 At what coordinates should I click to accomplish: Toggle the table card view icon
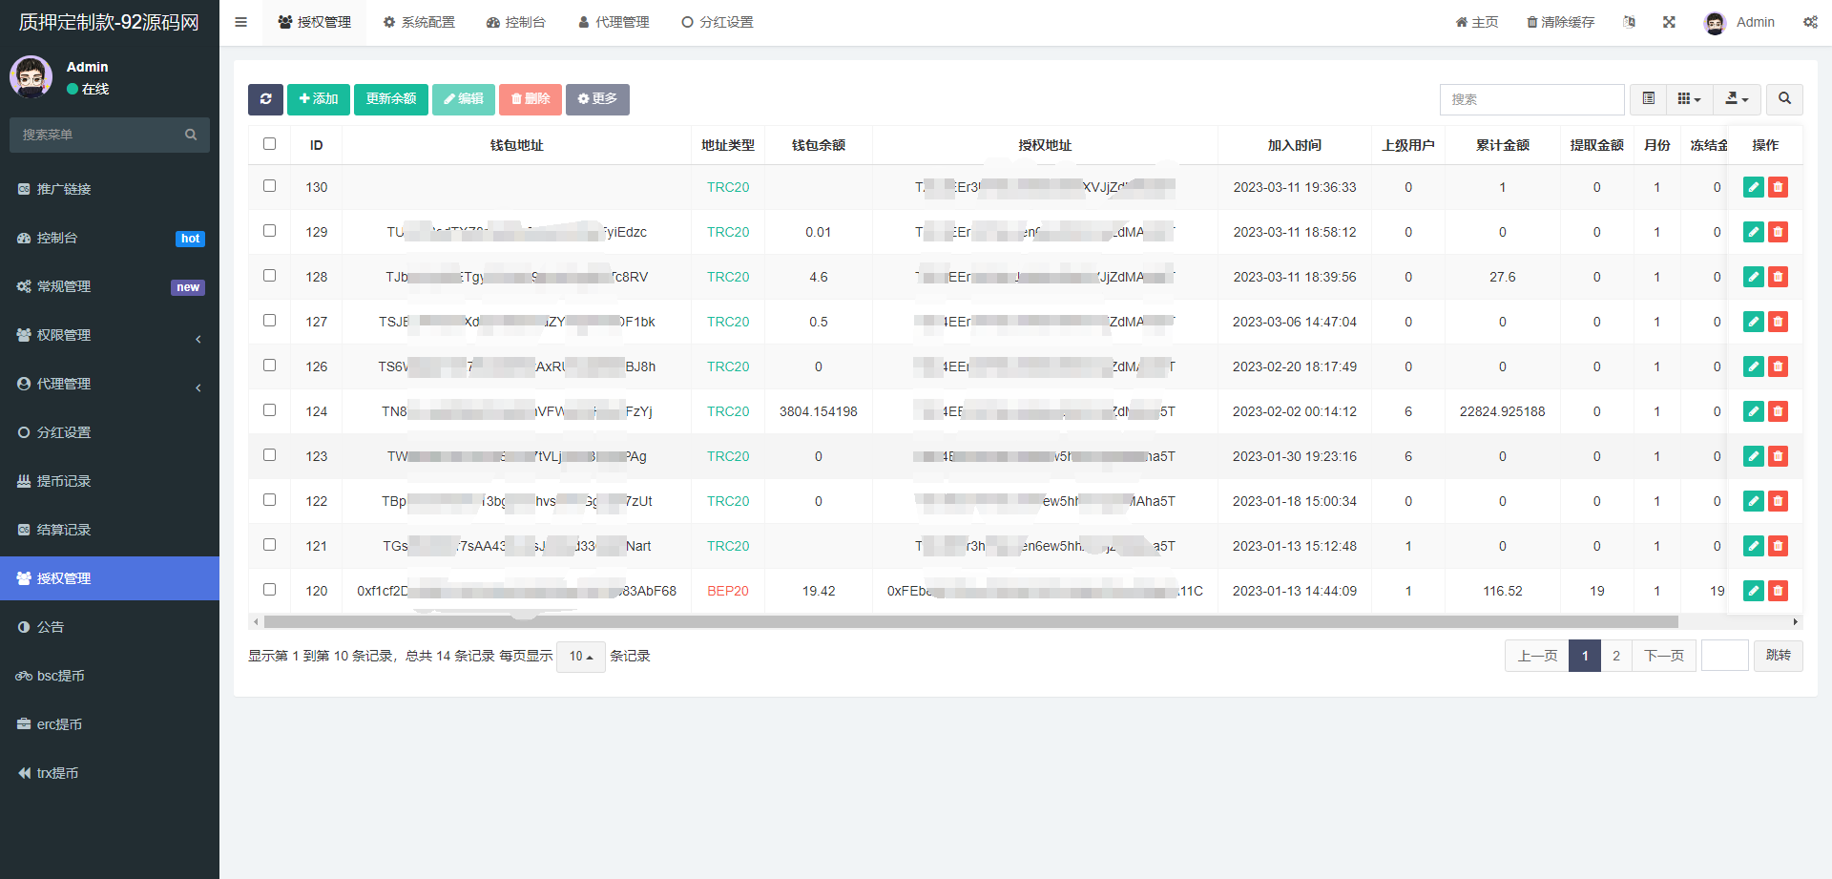pos(1648,99)
